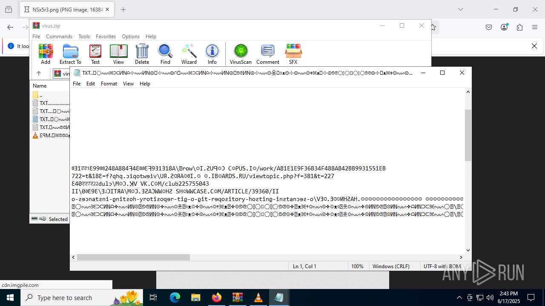
Task: Open Notepad File menu
Action: click(x=77, y=84)
